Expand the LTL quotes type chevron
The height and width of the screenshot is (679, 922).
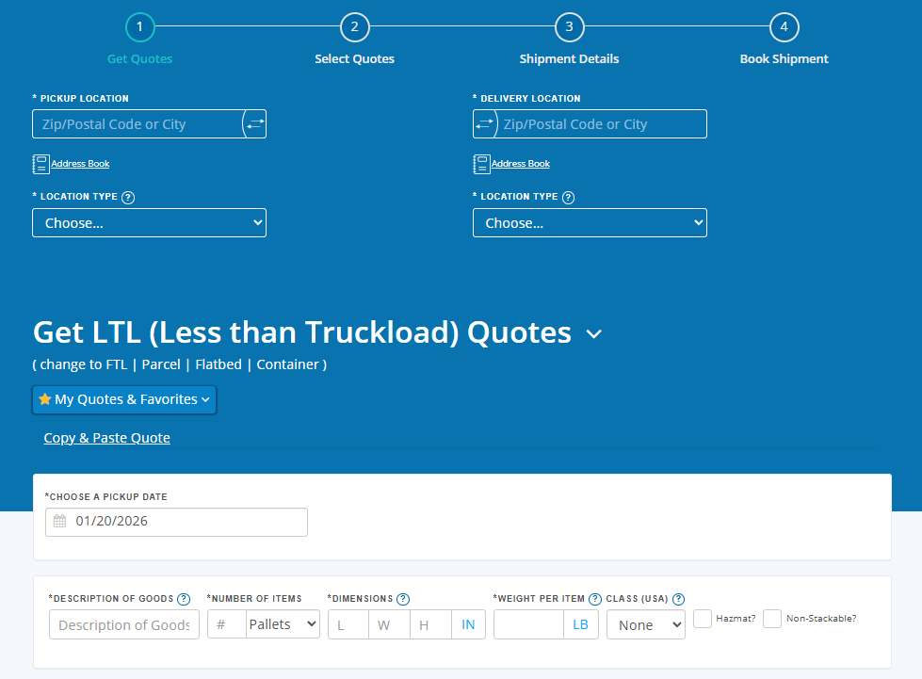pos(593,333)
